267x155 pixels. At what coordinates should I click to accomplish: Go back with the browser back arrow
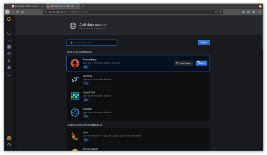pyautogui.click(x=8, y=12)
